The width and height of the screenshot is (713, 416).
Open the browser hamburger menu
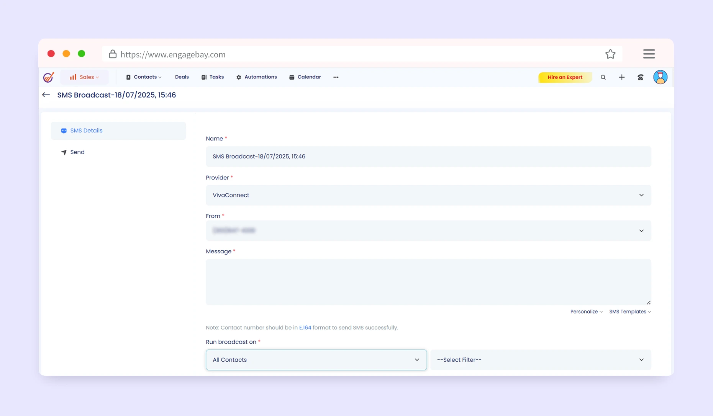click(x=649, y=54)
